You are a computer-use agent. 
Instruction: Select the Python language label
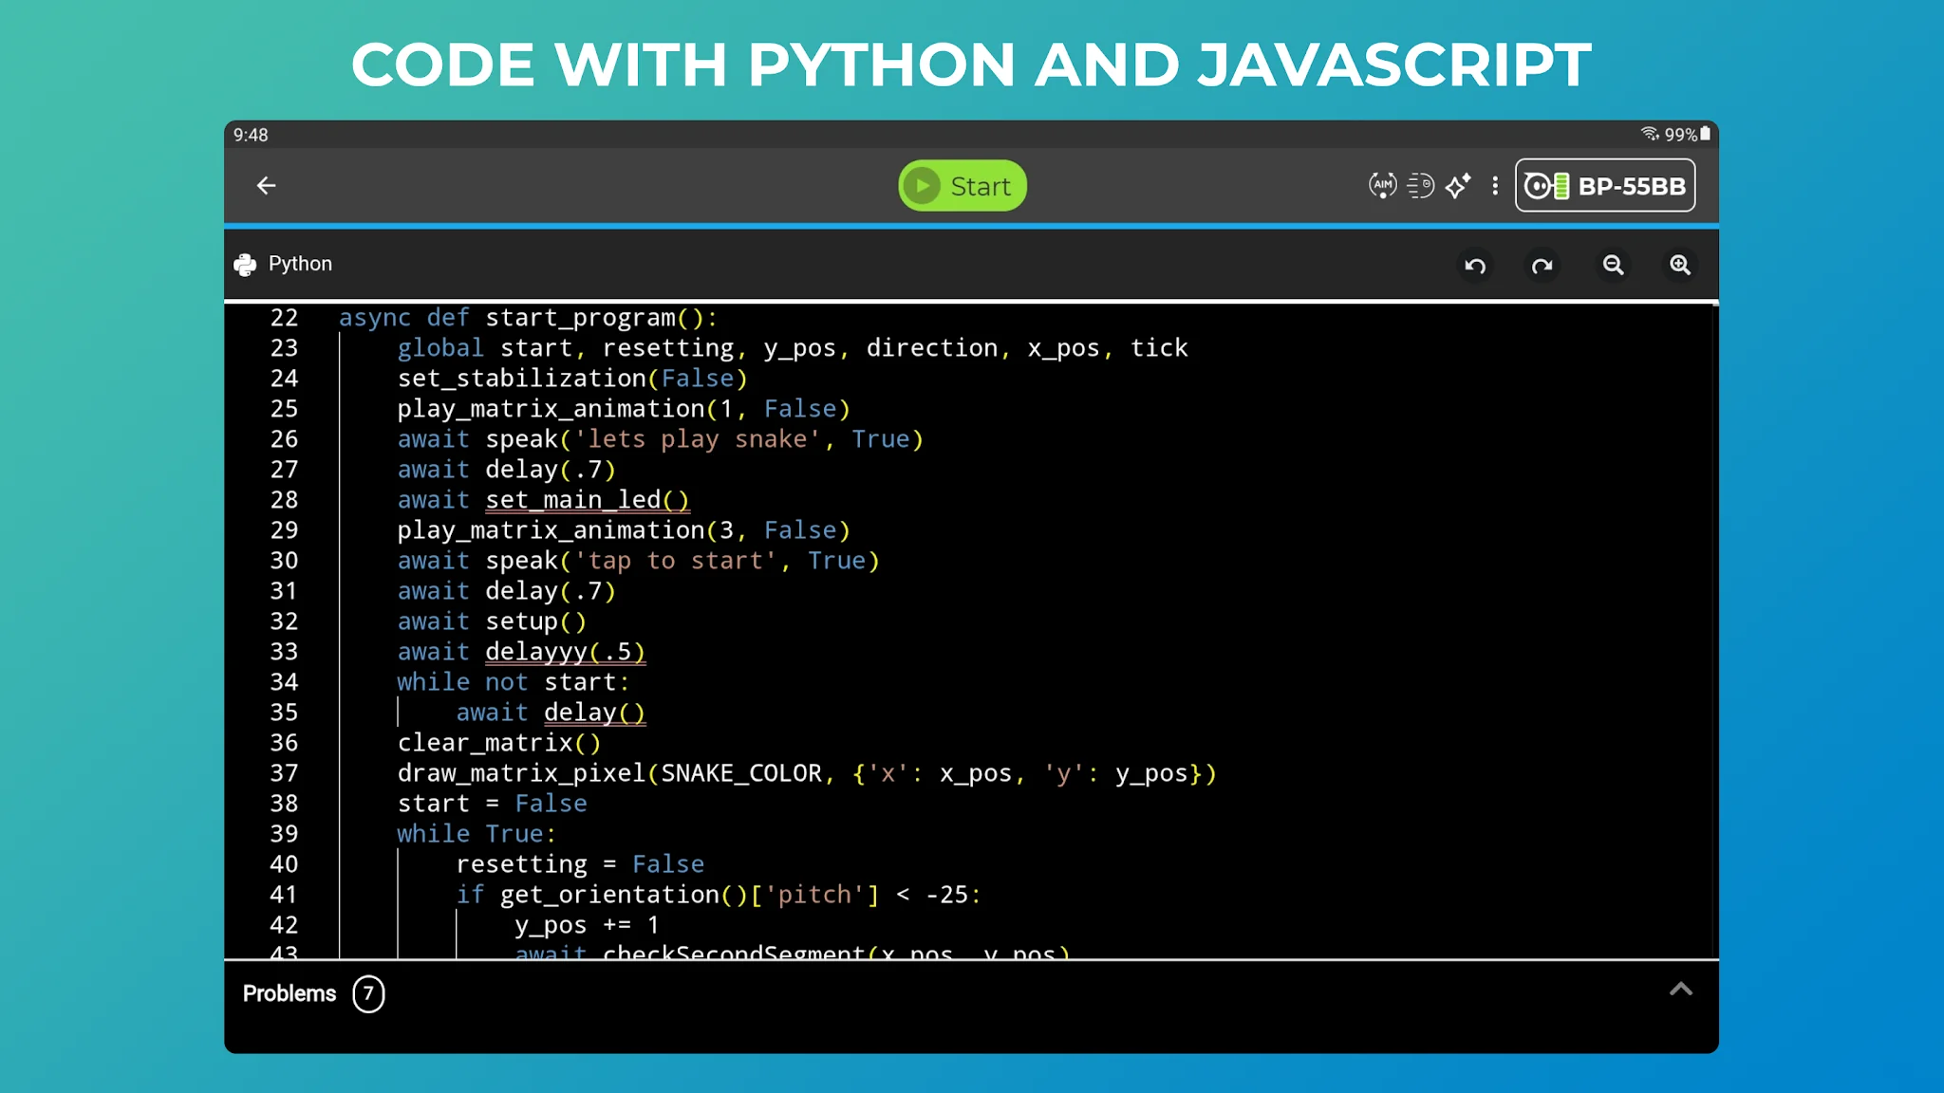click(300, 264)
